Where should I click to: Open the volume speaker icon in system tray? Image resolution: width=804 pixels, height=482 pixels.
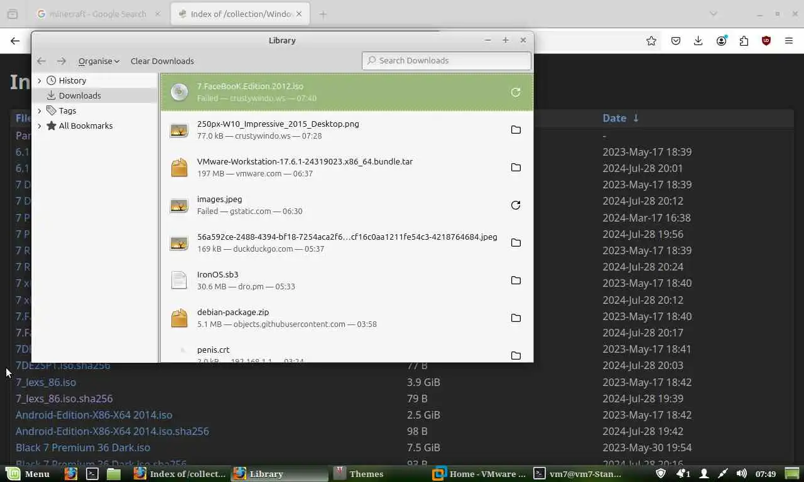(x=741, y=474)
